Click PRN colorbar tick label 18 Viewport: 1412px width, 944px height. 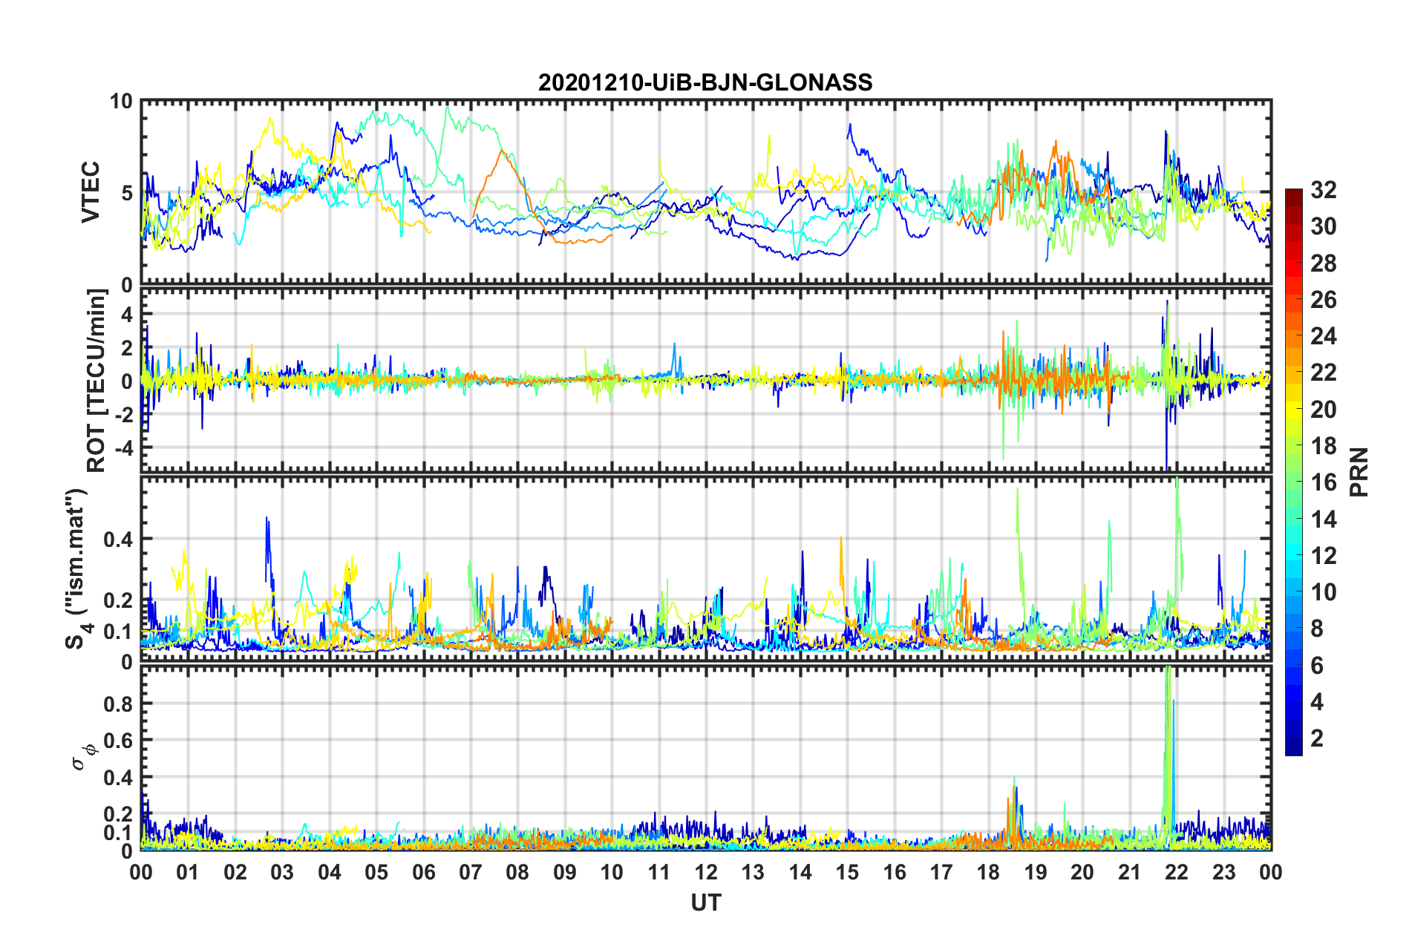[1324, 446]
